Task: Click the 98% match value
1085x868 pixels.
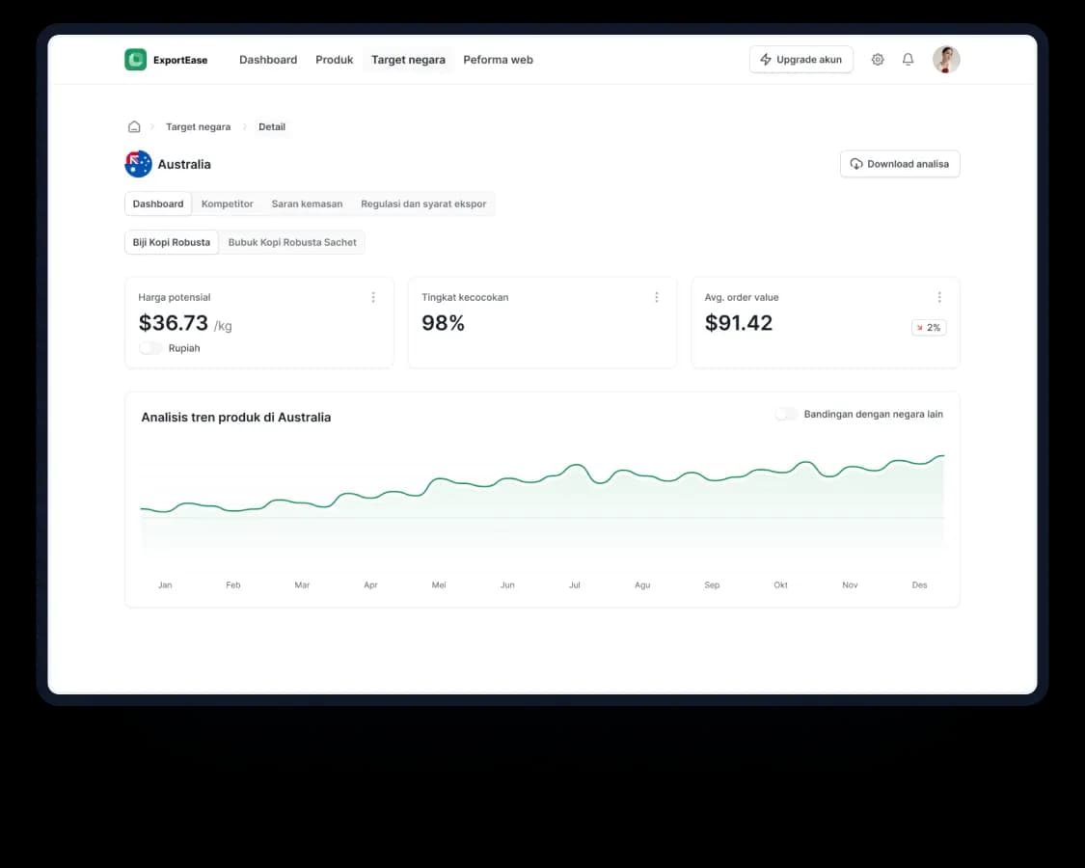Action: tap(443, 322)
